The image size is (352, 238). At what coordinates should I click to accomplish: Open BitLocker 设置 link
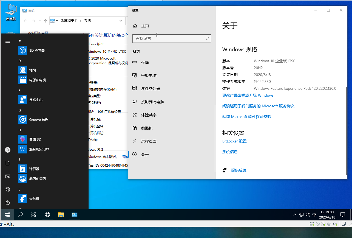click(234, 141)
